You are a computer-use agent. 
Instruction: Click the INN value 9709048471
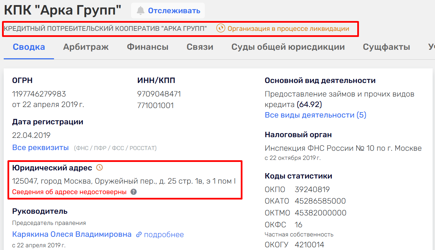(x=159, y=94)
